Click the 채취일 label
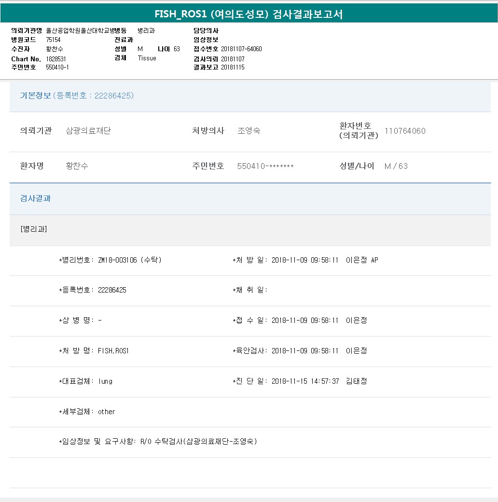The width and height of the screenshot is (498, 502). (x=250, y=290)
